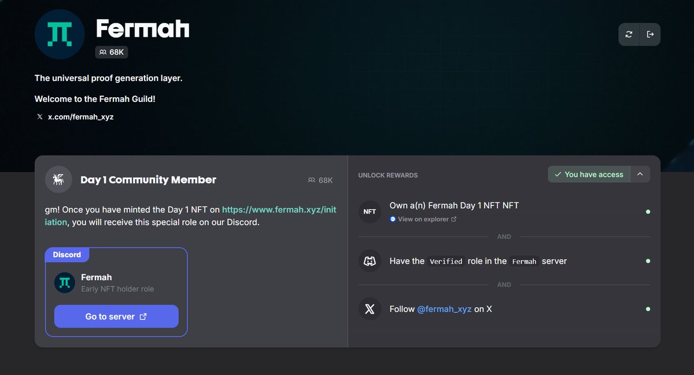
Task: Click View on explorer link
Action: 423,219
